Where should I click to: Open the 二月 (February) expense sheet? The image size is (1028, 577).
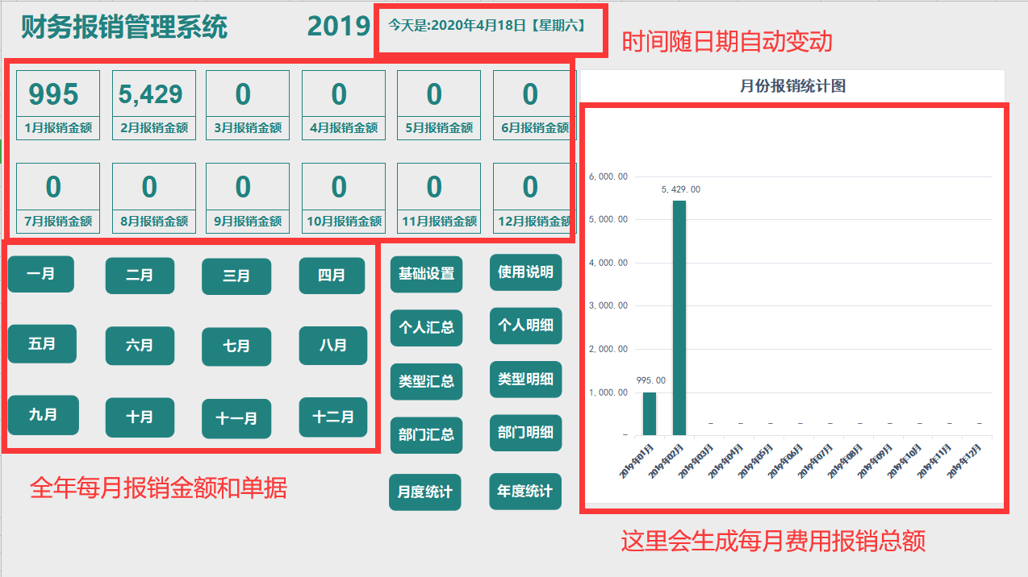coord(139,276)
